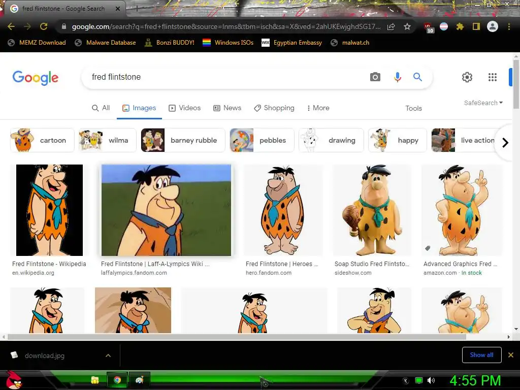
Task: Click the speaker volume tray icon
Action: click(431, 380)
